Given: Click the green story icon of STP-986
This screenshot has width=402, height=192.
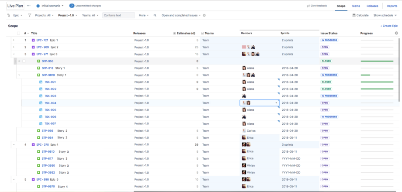Looking at the screenshot, I should pos(38,130).
